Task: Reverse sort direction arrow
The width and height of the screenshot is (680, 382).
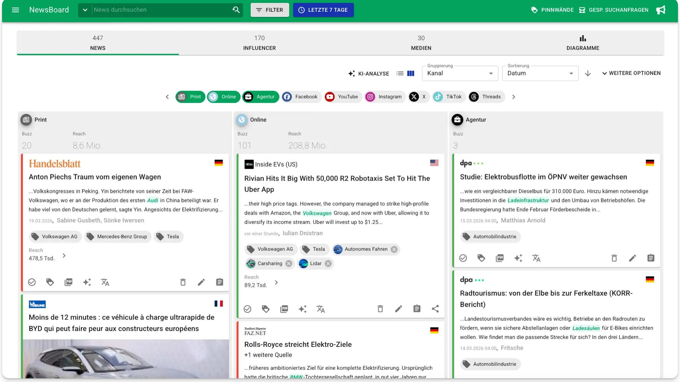Action: tap(588, 73)
